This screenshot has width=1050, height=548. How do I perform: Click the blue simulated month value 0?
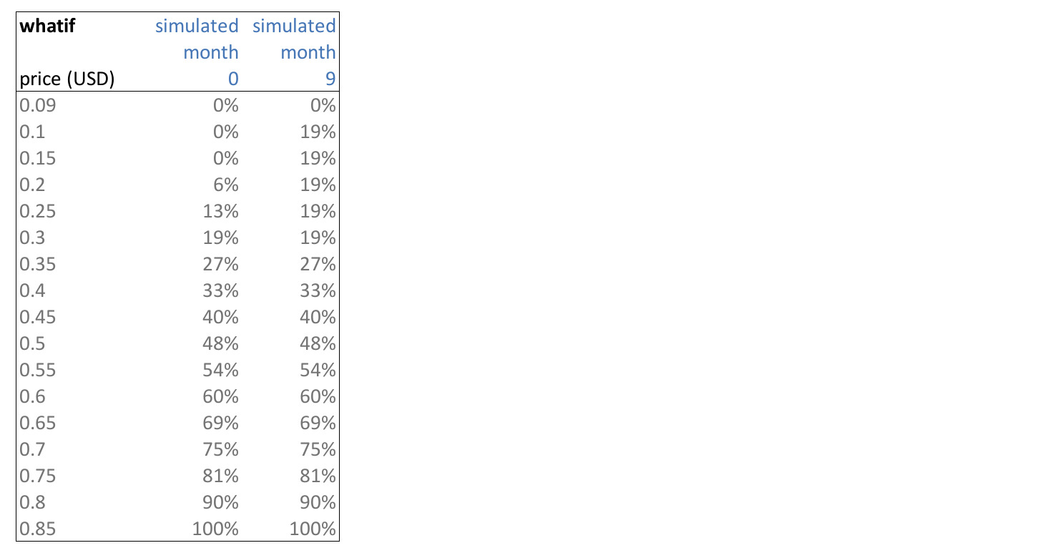[x=232, y=79]
